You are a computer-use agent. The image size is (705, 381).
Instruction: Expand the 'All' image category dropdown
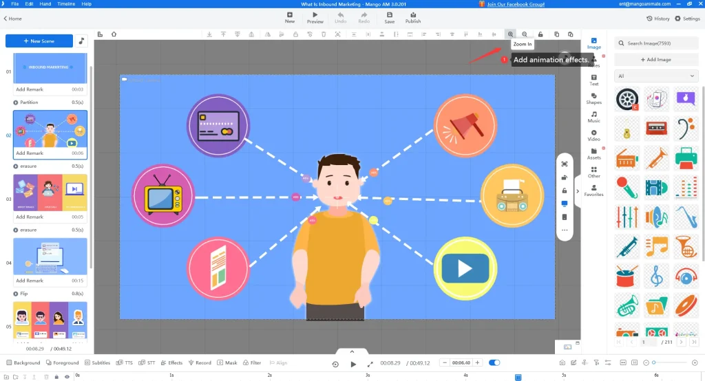[x=657, y=76]
